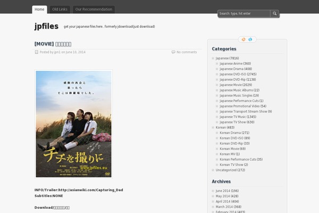Open author jpn1 link
The image size is (319, 213).
pyautogui.click(x=57, y=52)
